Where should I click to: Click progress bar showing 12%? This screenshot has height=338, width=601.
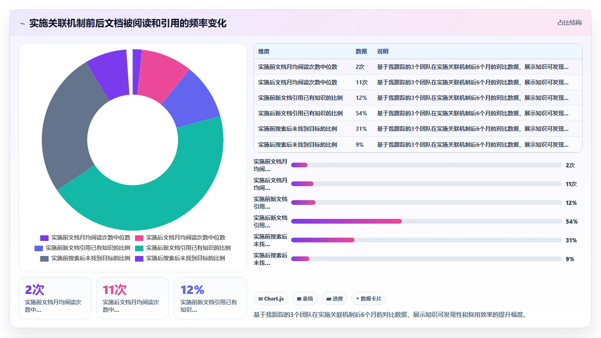(426, 203)
